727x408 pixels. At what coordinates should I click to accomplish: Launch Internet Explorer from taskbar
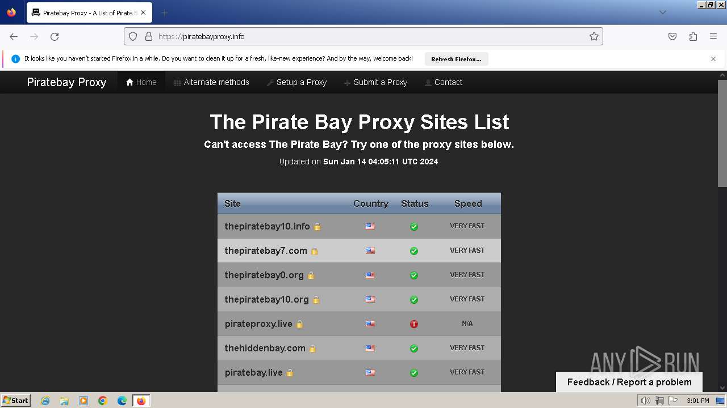click(45, 401)
